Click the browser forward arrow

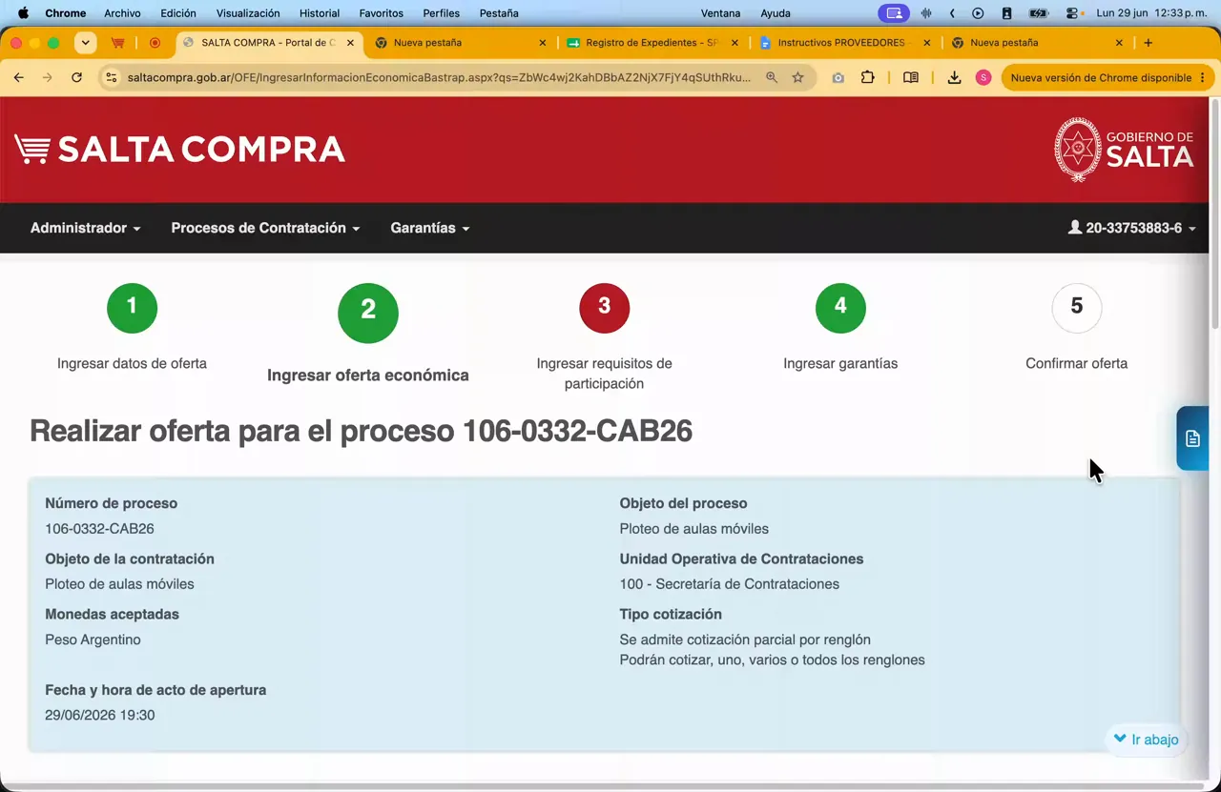coord(48,77)
